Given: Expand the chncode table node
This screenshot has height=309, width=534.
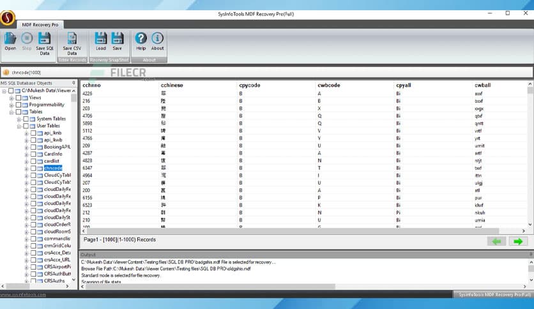Looking at the screenshot, I should click(x=27, y=169).
